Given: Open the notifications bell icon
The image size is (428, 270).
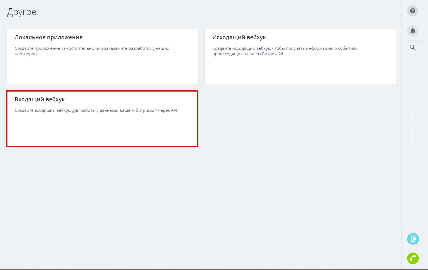Looking at the screenshot, I should [413, 31].
